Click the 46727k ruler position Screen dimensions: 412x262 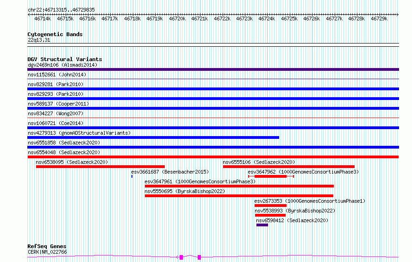click(x=334, y=19)
